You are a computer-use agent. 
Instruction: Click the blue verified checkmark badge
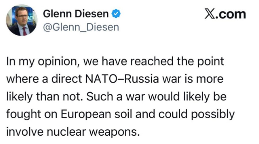coord(116,14)
